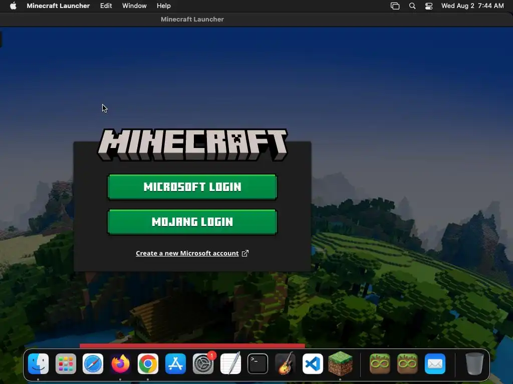Launch Google Chrome from the Dock

coord(148,364)
